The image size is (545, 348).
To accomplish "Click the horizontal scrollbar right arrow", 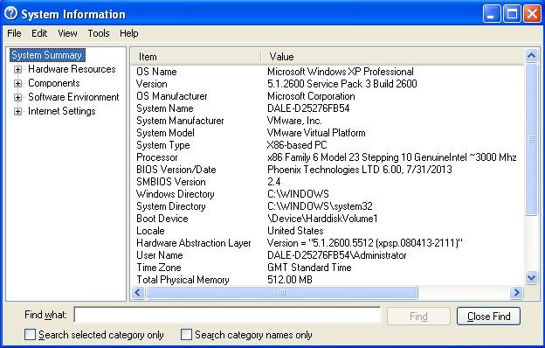I will [516, 293].
